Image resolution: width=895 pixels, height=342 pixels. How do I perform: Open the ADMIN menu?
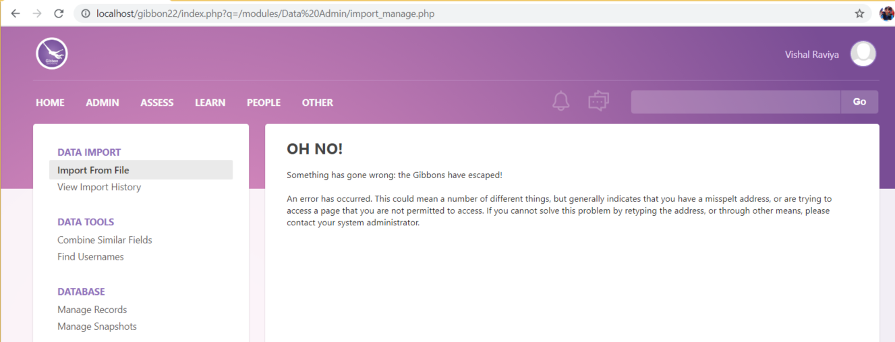[103, 103]
